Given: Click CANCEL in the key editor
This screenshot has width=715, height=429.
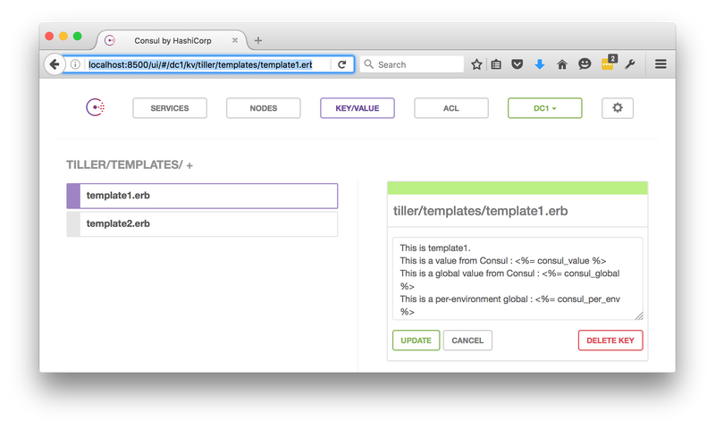Looking at the screenshot, I should pyautogui.click(x=467, y=341).
